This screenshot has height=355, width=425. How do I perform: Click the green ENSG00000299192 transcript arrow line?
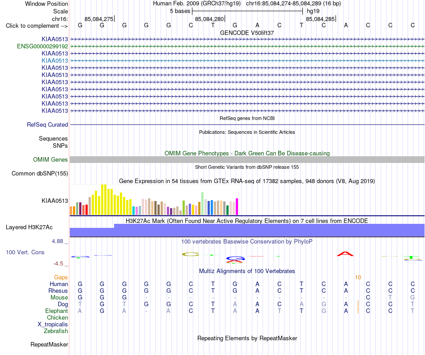point(247,47)
